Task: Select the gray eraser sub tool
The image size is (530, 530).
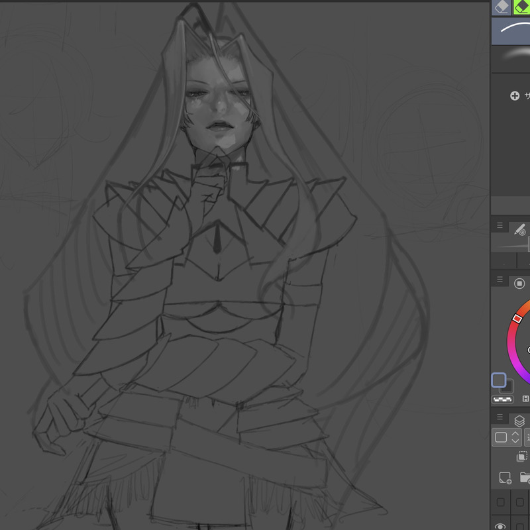Action: 501,7
